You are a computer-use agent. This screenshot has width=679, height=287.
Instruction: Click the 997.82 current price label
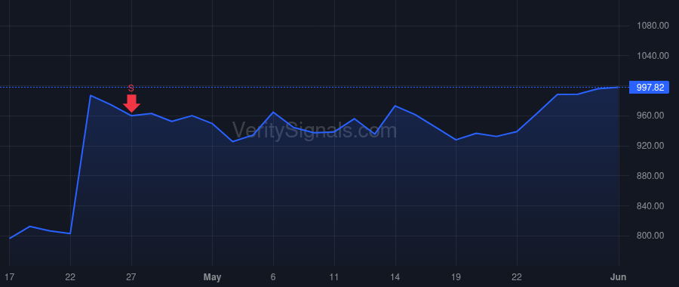tap(650, 87)
